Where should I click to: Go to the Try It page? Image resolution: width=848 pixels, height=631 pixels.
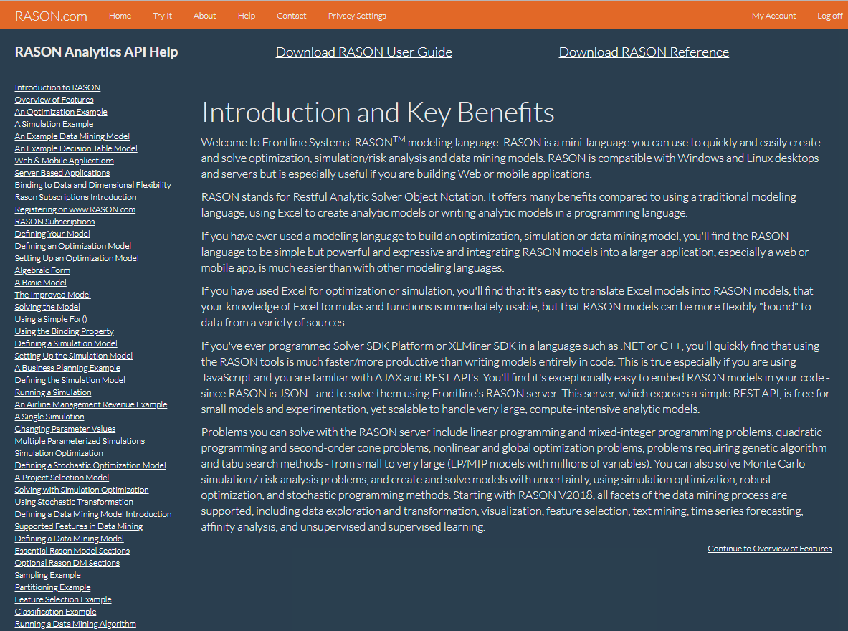162,16
